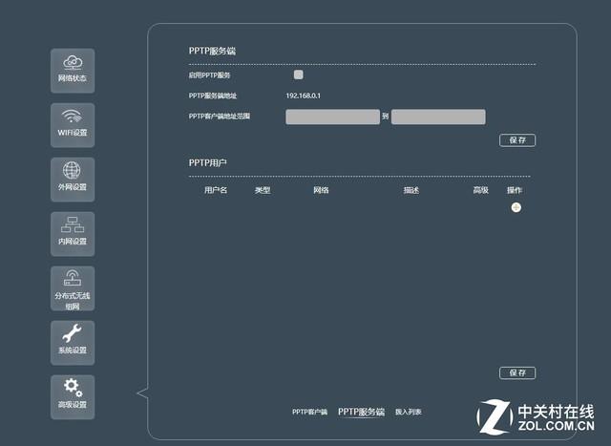Image resolution: width=611 pixels, height=446 pixels.
Task: Click the 用户名 column header
Action: click(x=216, y=190)
